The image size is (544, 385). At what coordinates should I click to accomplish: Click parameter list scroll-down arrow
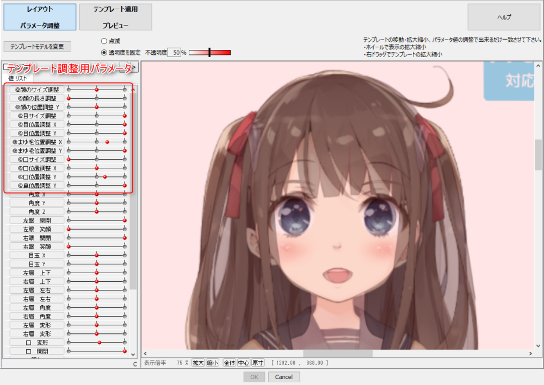click(133, 355)
